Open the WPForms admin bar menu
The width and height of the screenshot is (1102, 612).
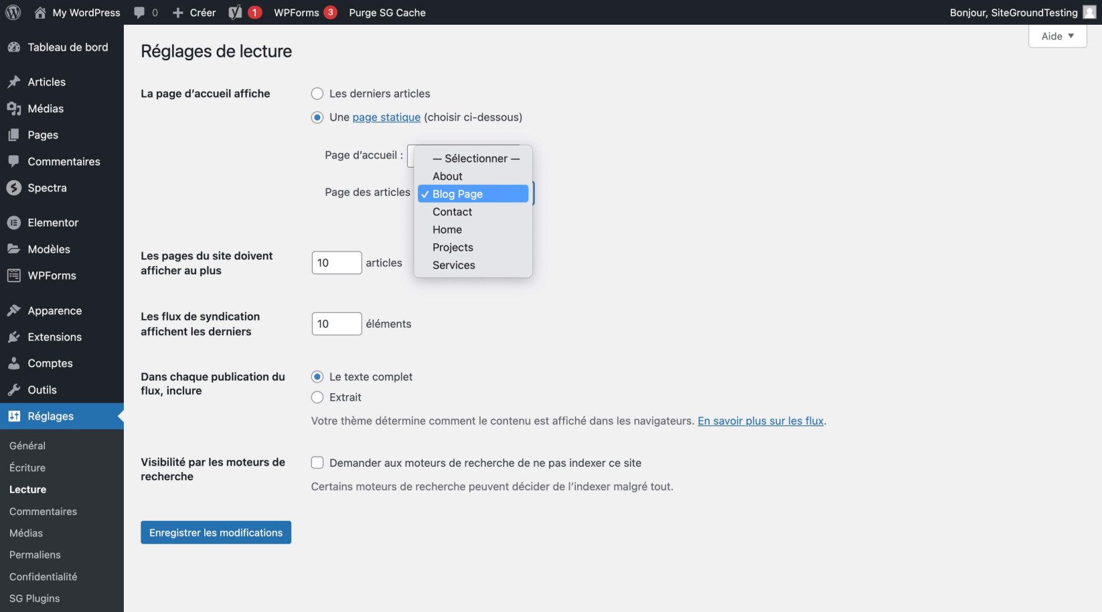305,12
